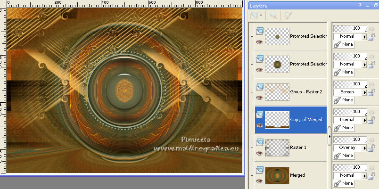This screenshot has height=189, width=379.
Task: Click greyed highlight icon beside topmost layer opacity
Action: pos(371,29)
